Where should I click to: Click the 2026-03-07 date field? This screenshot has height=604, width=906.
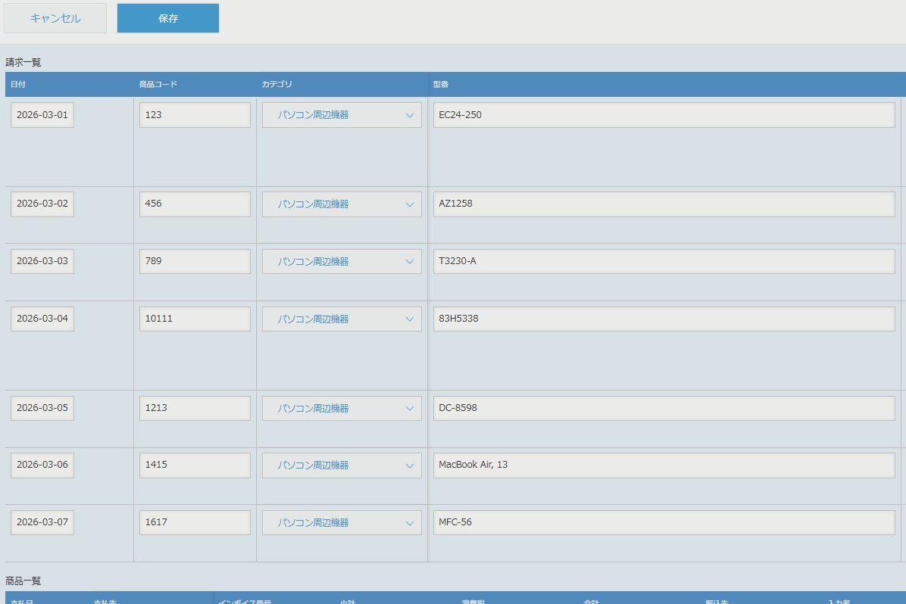[x=42, y=522]
